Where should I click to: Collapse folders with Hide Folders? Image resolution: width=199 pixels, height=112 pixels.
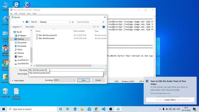click(18, 81)
